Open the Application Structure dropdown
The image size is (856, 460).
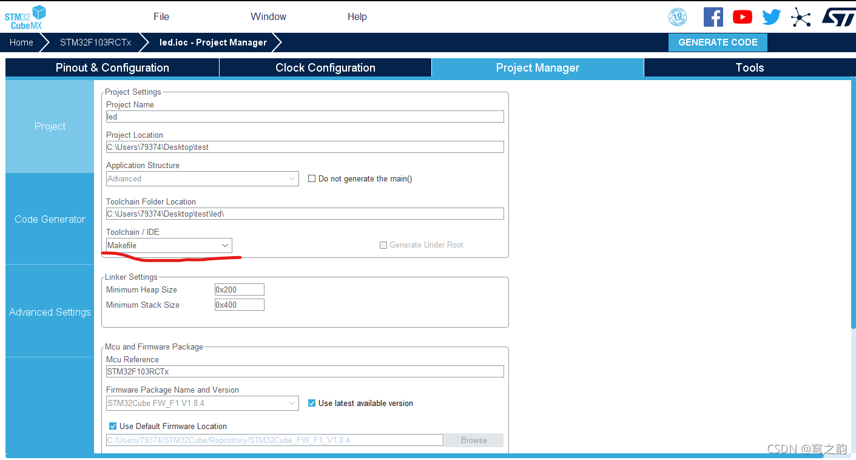(x=203, y=178)
